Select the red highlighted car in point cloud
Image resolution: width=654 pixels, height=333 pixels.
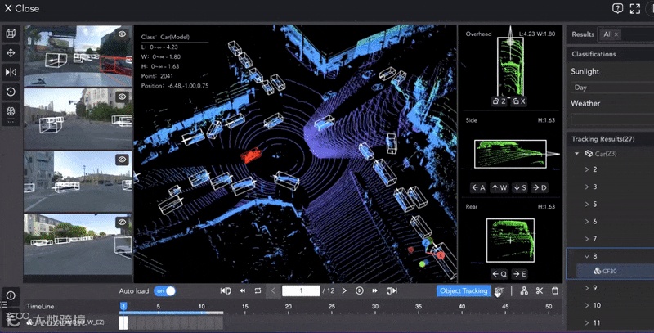coord(251,155)
